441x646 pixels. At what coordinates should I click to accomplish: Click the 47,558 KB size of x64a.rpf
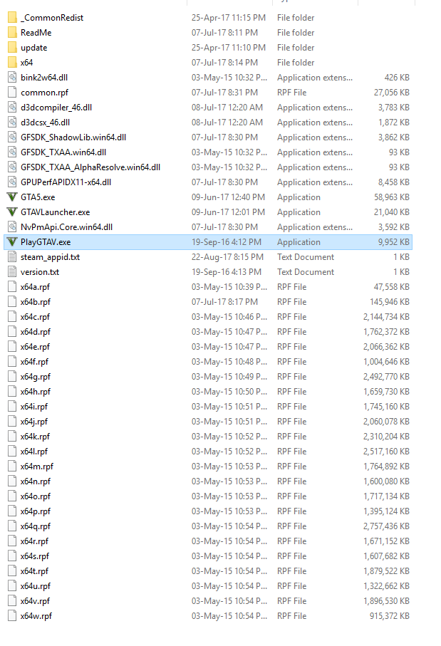click(x=392, y=287)
